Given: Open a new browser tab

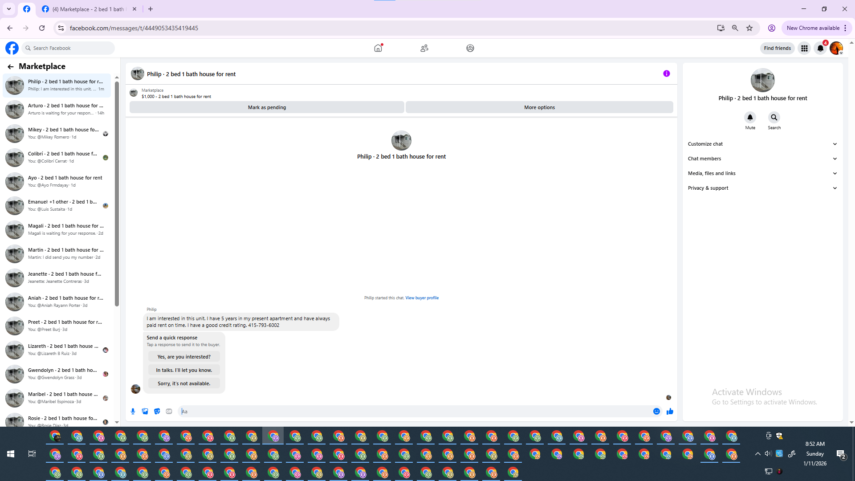Looking at the screenshot, I should pyautogui.click(x=151, y=9).
